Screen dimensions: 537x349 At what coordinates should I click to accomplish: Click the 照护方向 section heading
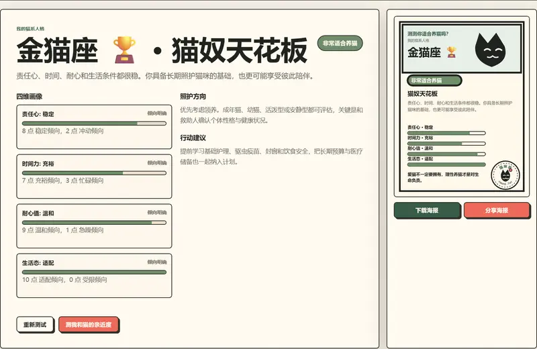click(193, 97)
